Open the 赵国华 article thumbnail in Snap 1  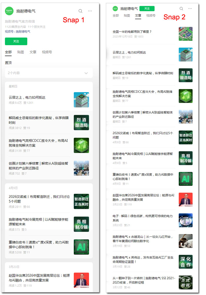pyautogui.click(x=81, y=280)
